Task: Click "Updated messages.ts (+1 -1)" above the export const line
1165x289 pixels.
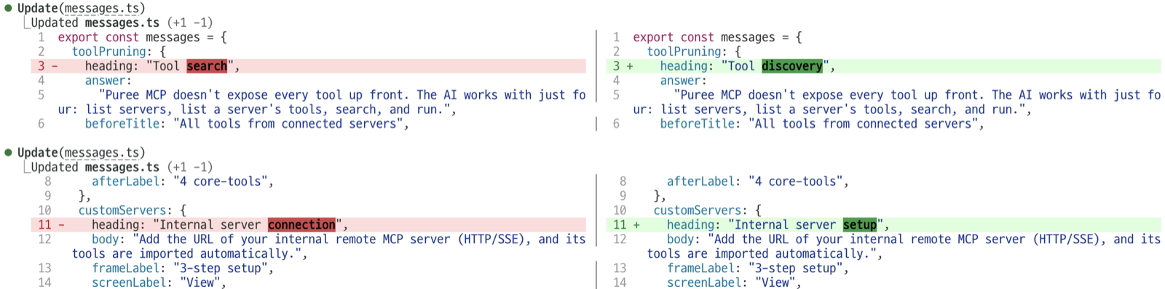Action: click(122, 23)
